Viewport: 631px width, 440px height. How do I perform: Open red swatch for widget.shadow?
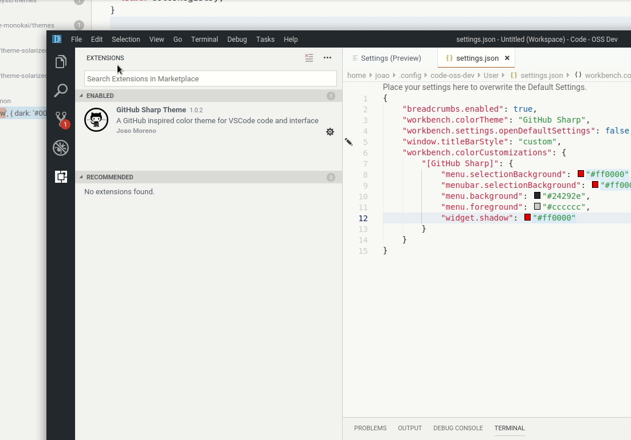pos(528,217)
